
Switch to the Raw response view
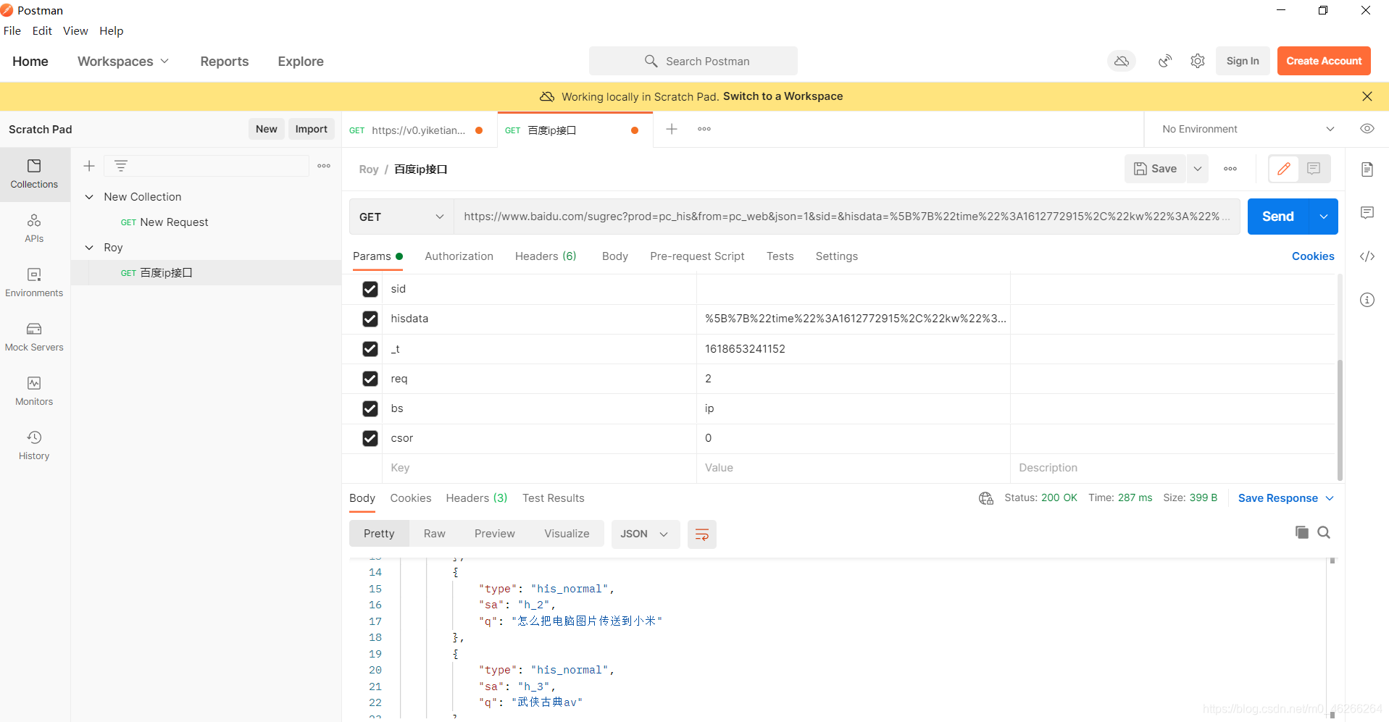pos(435,534)
